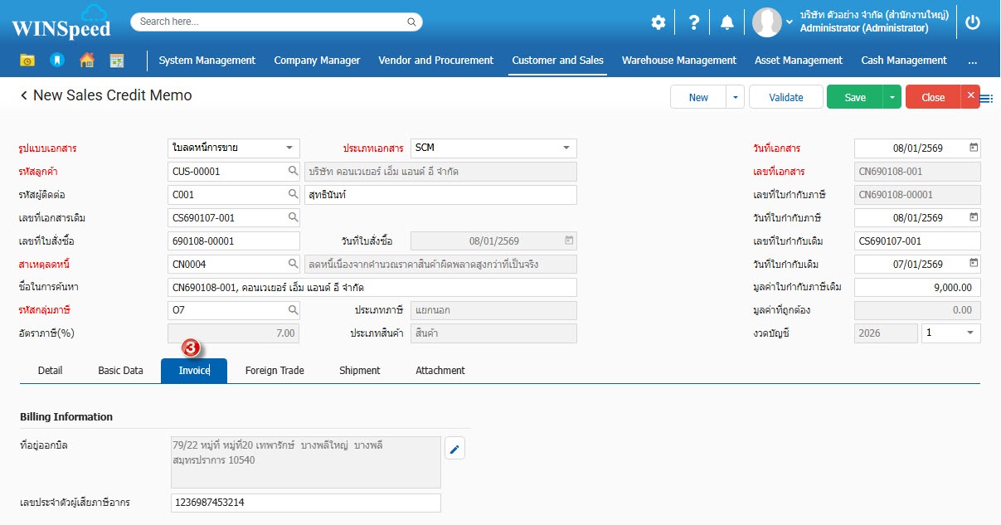
Task: Click the Validate button
Action: click(x=785, y=97)
